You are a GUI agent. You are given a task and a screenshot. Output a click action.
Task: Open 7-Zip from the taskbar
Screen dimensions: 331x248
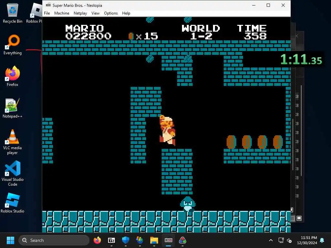point(112,240)
